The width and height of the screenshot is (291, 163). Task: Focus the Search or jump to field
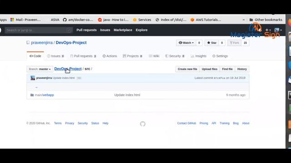(39, 30)
